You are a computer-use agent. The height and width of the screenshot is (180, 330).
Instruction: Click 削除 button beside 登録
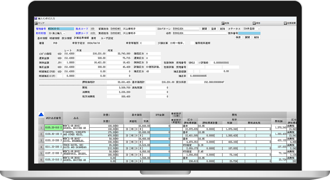click(x=222, y=29)
